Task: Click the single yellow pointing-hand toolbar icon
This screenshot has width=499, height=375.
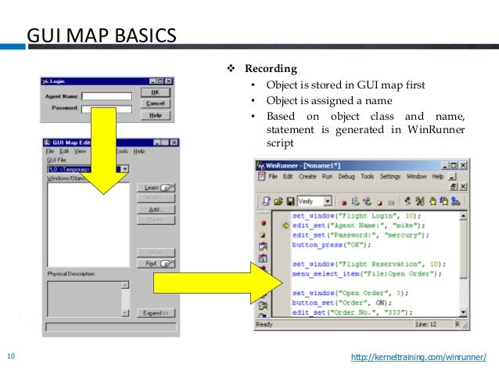Action: click(x=433, y=201)
